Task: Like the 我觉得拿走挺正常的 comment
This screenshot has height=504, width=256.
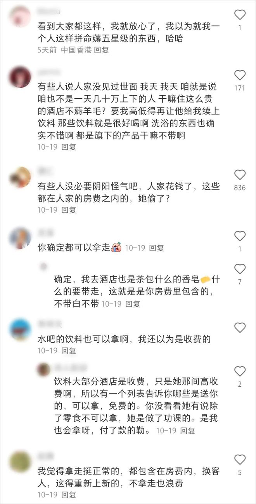Action: [240, 460]
